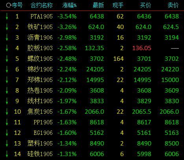184x160 pixels.
Task: Click the down arrow on 螺纹1905 row
Action: (7, 59)
